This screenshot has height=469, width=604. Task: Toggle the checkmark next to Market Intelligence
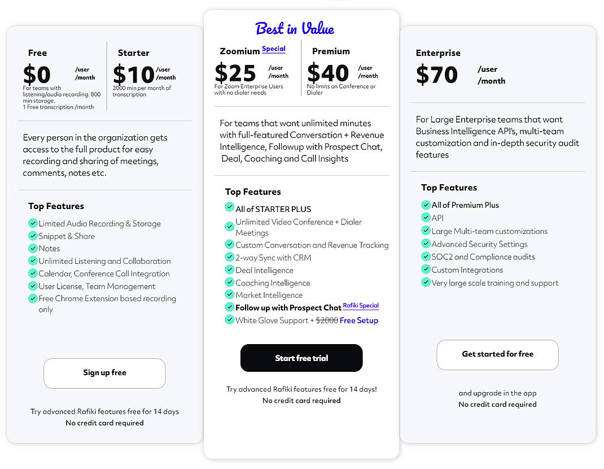(229, 295)
